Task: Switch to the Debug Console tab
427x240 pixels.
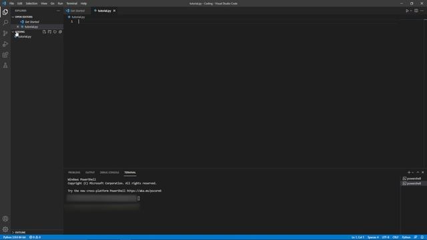Action: pyautogui.click(x=109, y=173)
